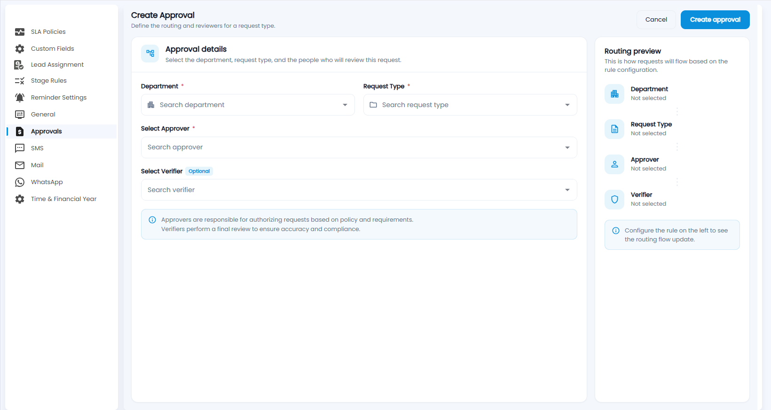Click the Create Approval page title
The height and width of the screenshot is (410, 771).
pyautogui.click(x=163, y=15)
